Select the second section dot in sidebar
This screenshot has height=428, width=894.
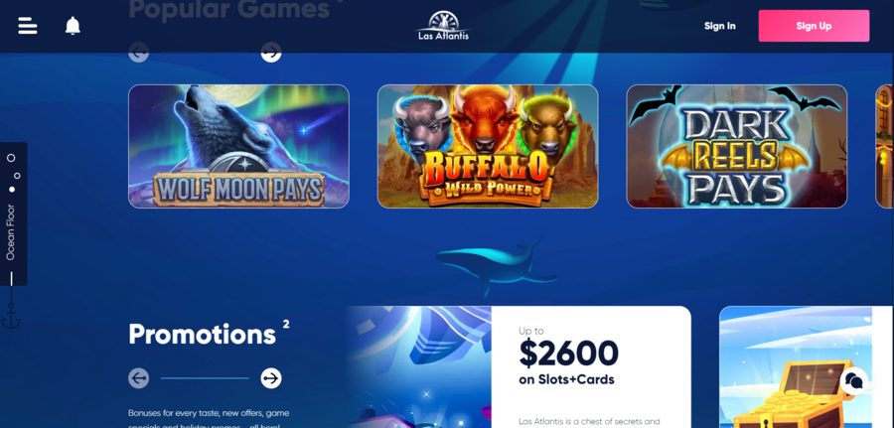(x=17, y=176)
